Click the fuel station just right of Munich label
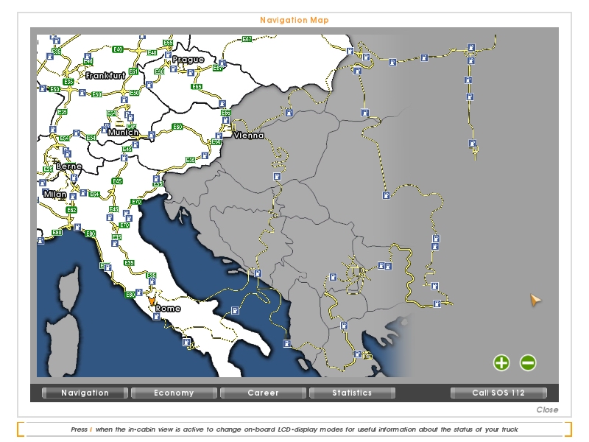 pos(152,135)
